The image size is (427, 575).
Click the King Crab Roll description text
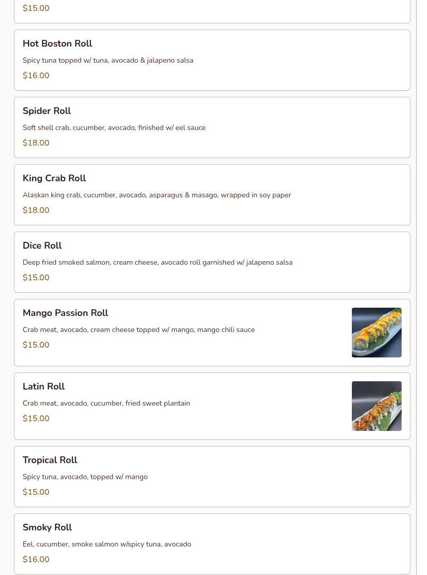(x=156, y=195)
